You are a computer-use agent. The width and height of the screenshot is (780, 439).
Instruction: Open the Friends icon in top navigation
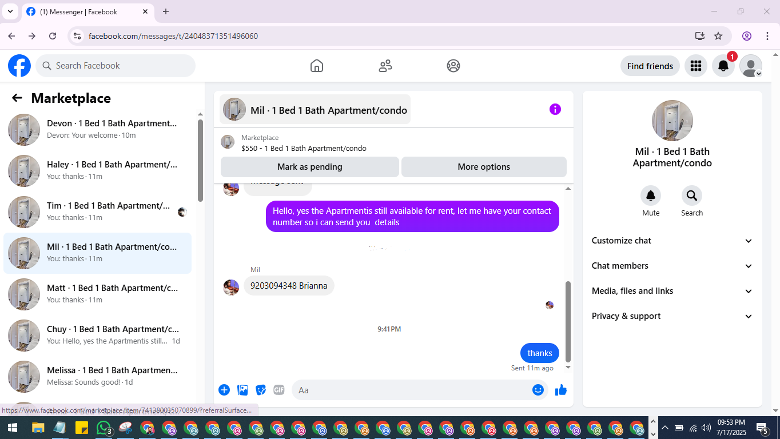point(385,66)
